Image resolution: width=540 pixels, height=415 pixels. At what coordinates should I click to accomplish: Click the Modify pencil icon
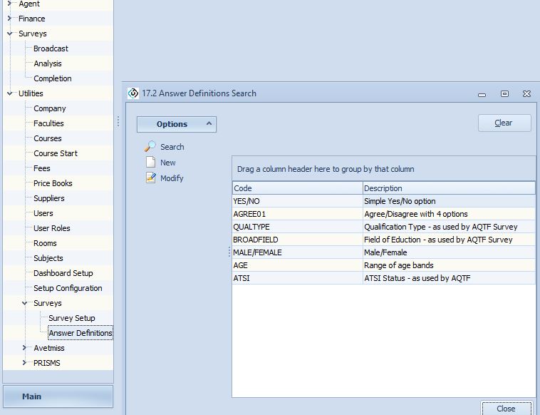click(150, 178)
